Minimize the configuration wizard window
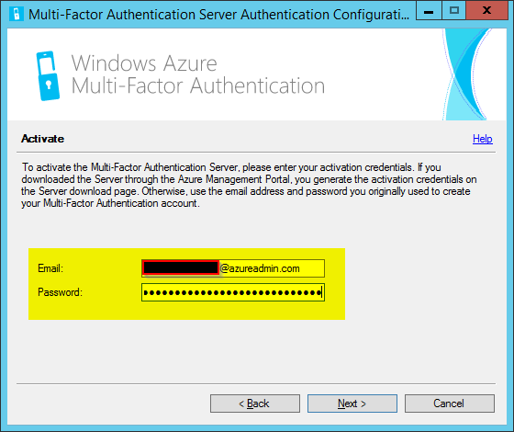 pyautogui.click(x=429, y=11)
